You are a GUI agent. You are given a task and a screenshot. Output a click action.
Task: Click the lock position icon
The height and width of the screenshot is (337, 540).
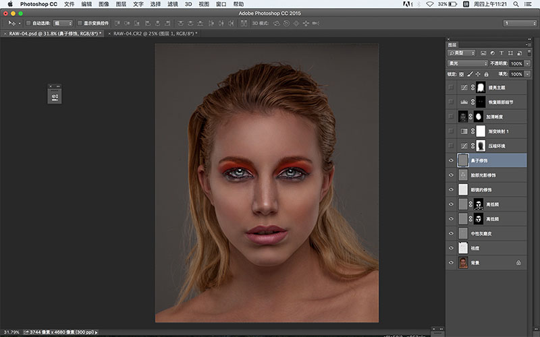click(x=477, y=73)
